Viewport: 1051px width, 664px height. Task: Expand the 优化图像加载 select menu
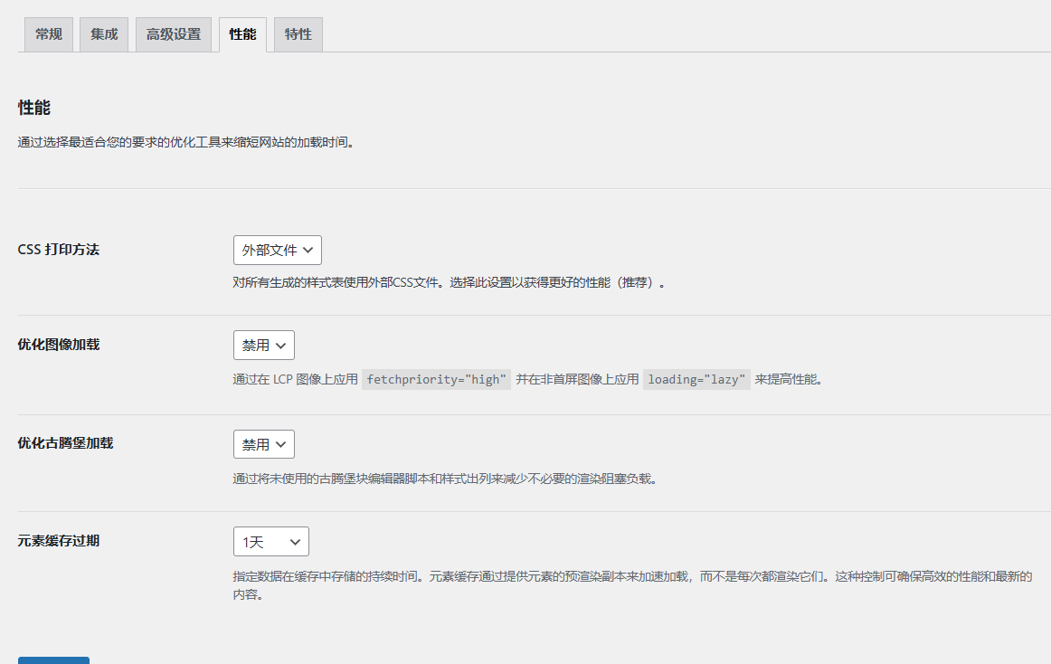point(263,345)
